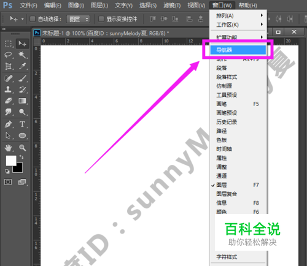Select the Path Selection tool
The image size is (307, 266).
pos(8,135)
